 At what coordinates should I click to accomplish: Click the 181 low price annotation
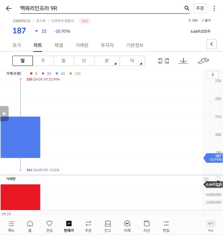(x=43, y=170)
